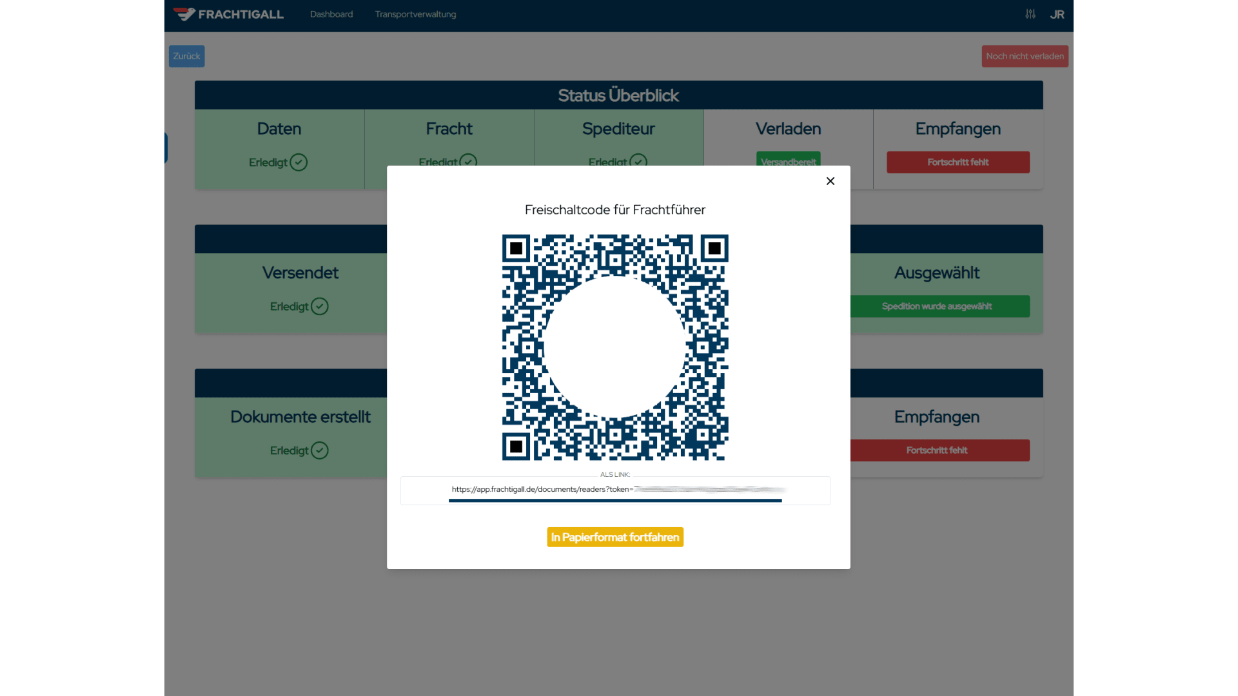Click the Frachtigall logo
Image resolution: width=1238 pixels, height=696 pixels.
tap(228, 14)
